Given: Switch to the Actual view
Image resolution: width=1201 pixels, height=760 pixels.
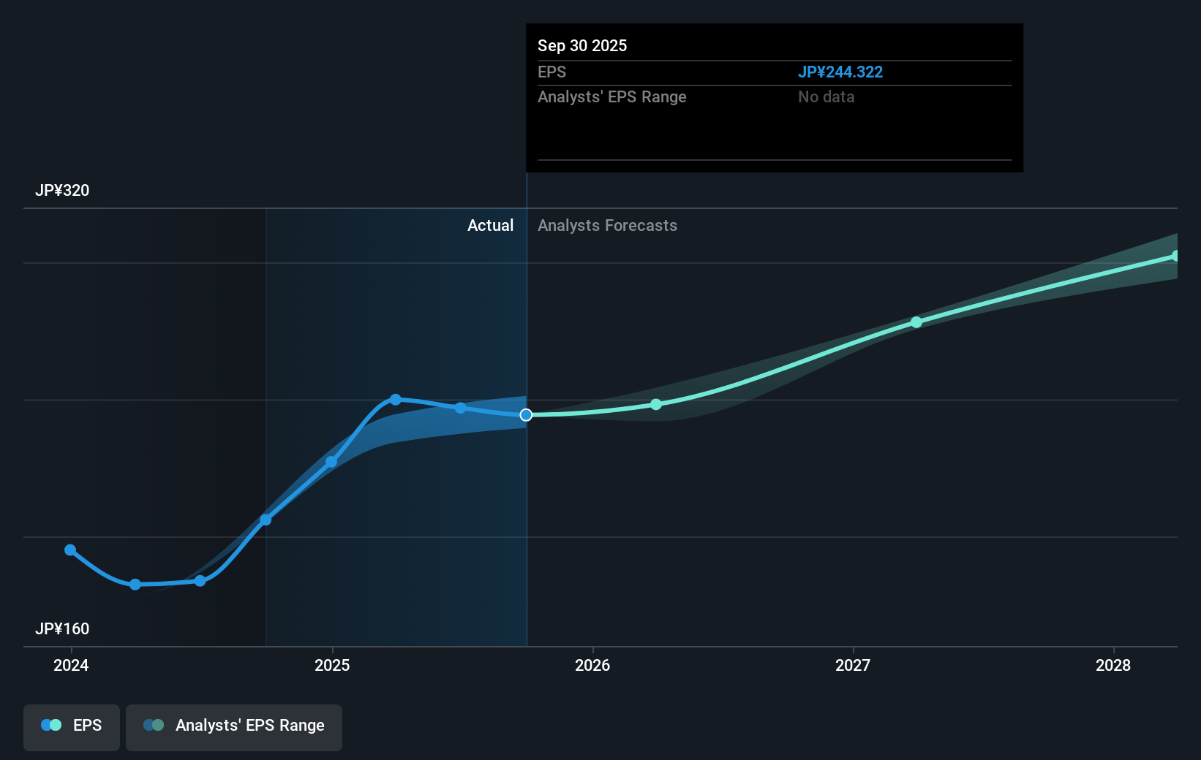Looking at the screenshot, I should (x=490, y=225).
